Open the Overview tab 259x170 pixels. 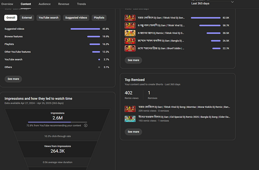(x=7, y=4)
